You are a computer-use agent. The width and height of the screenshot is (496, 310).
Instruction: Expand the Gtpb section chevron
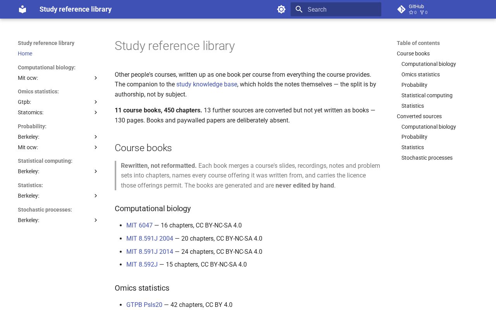click(96, 102)
